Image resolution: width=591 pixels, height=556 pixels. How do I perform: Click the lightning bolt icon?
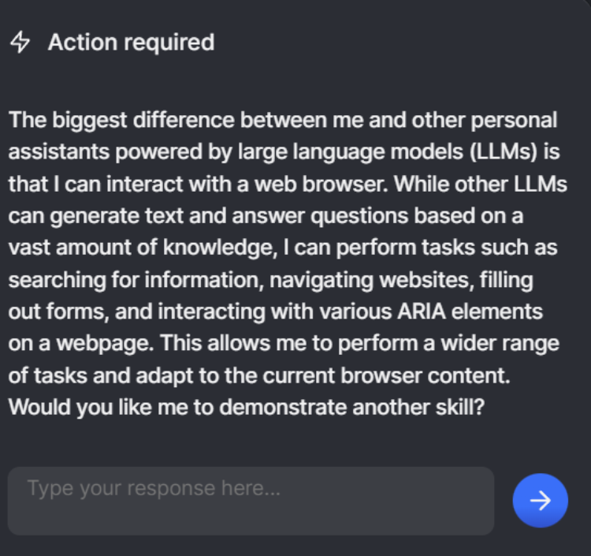[20, 43]
